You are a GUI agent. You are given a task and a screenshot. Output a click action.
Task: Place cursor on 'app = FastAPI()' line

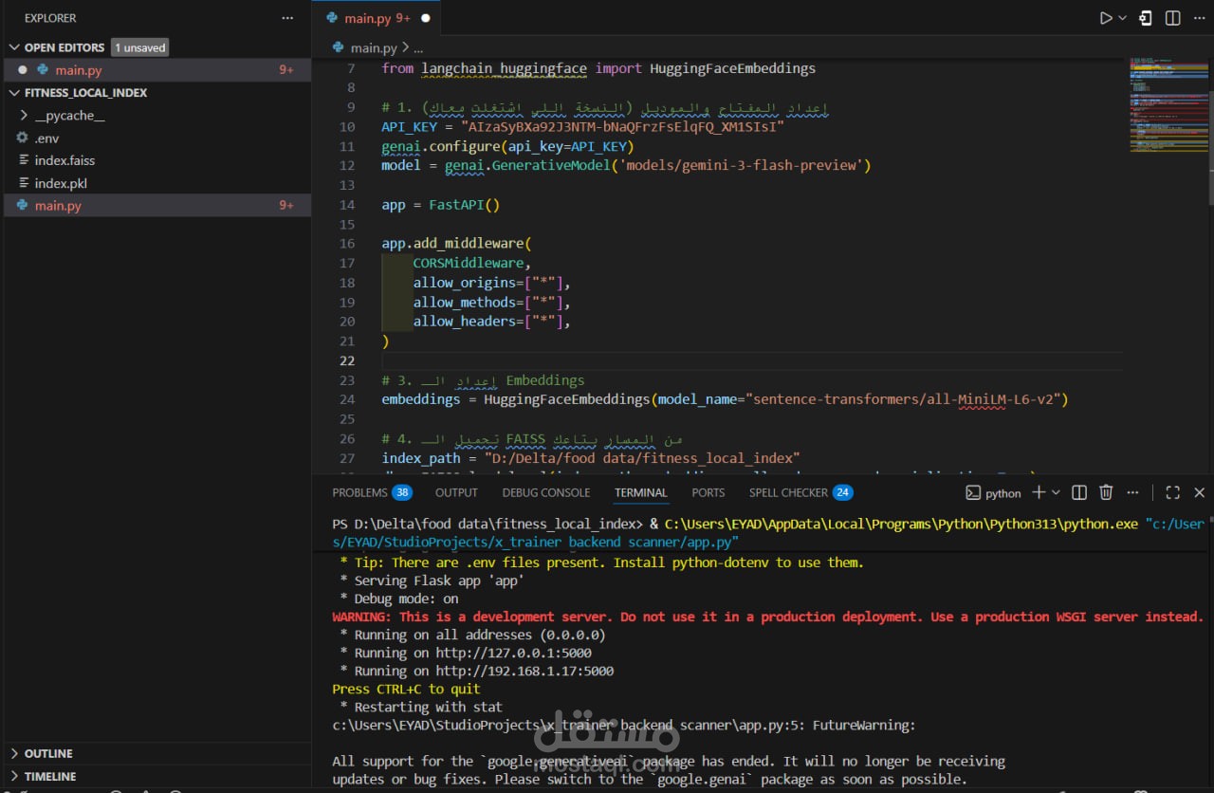click(440, 205)
